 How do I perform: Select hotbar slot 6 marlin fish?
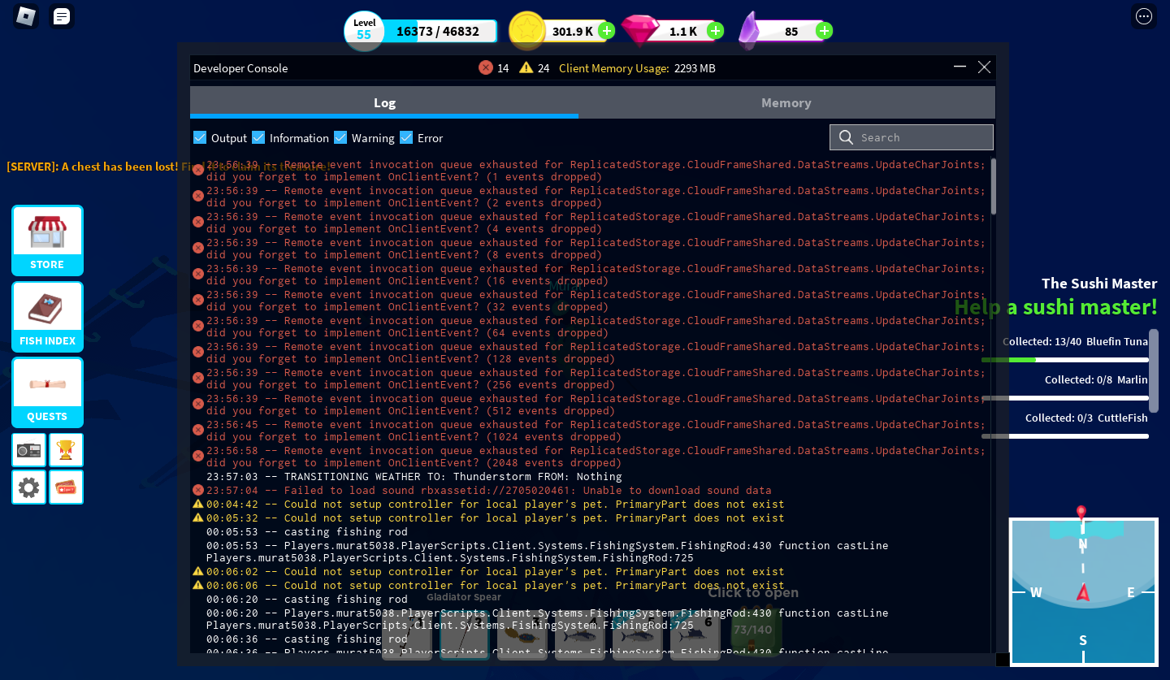tap(695, 635)
